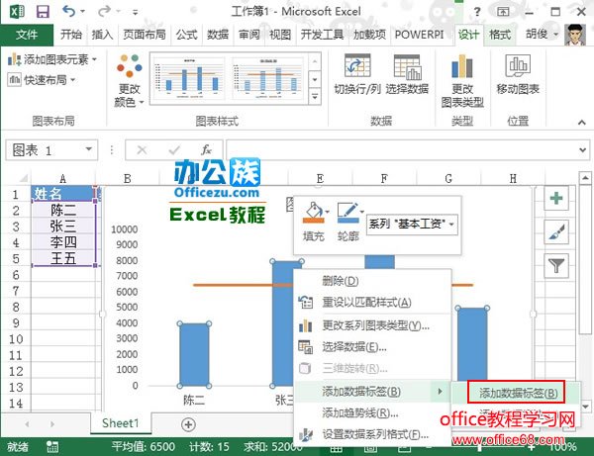Click the confirm checkmark in formula bar
The image size is (594, 456).
pyautogui.click(x=174, y=150)
